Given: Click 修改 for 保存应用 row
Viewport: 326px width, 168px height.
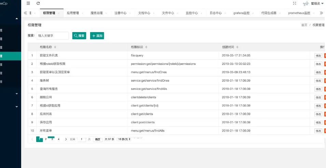Looking at the screenshot, I should pos(318,123).
